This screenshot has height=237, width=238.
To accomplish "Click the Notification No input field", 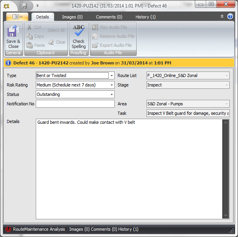I will [x=75, y=104].
